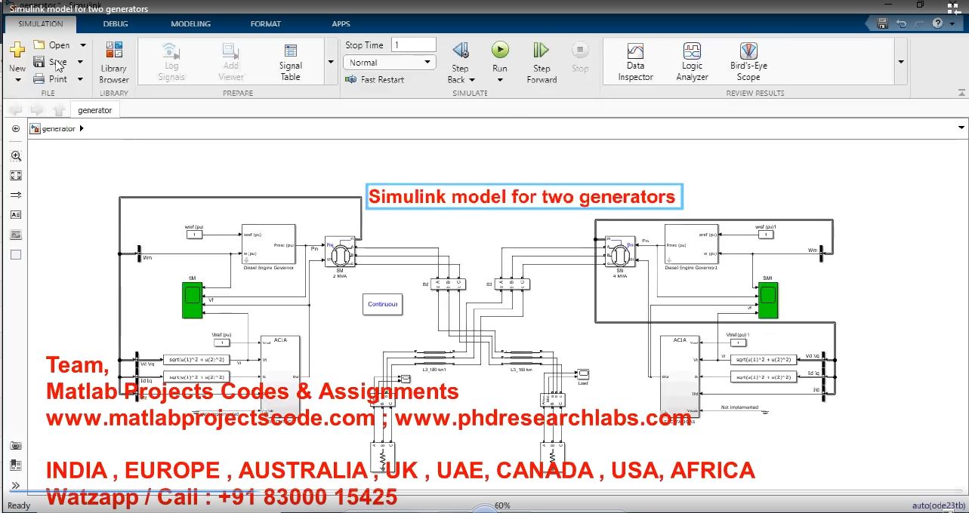Toggle the Hide/Show Model Browser button

tap(16, 129)
